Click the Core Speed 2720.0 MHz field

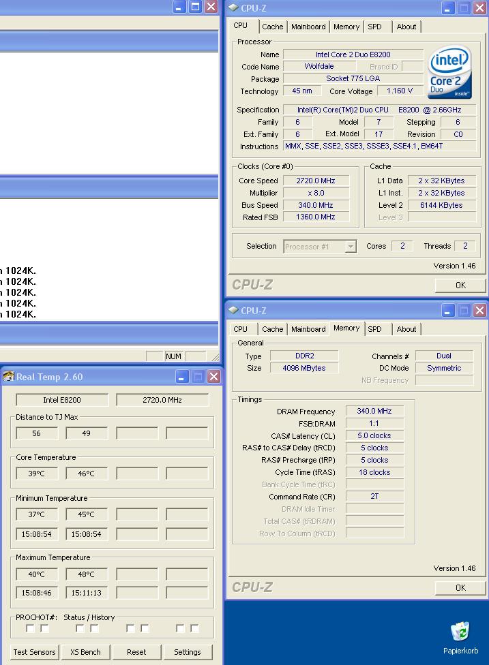click(x=316, y=181)
